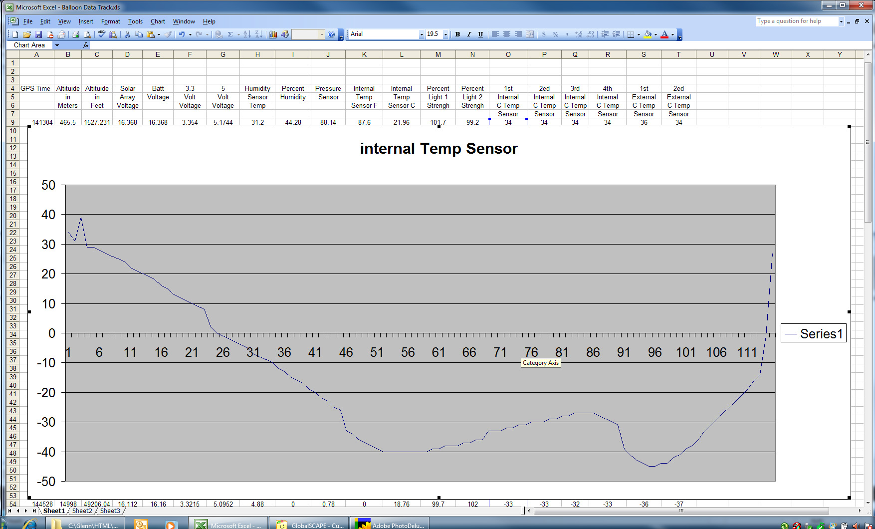Copy selection using the Copy icon
The image size is (875, 529).
(x=139, y=34)
